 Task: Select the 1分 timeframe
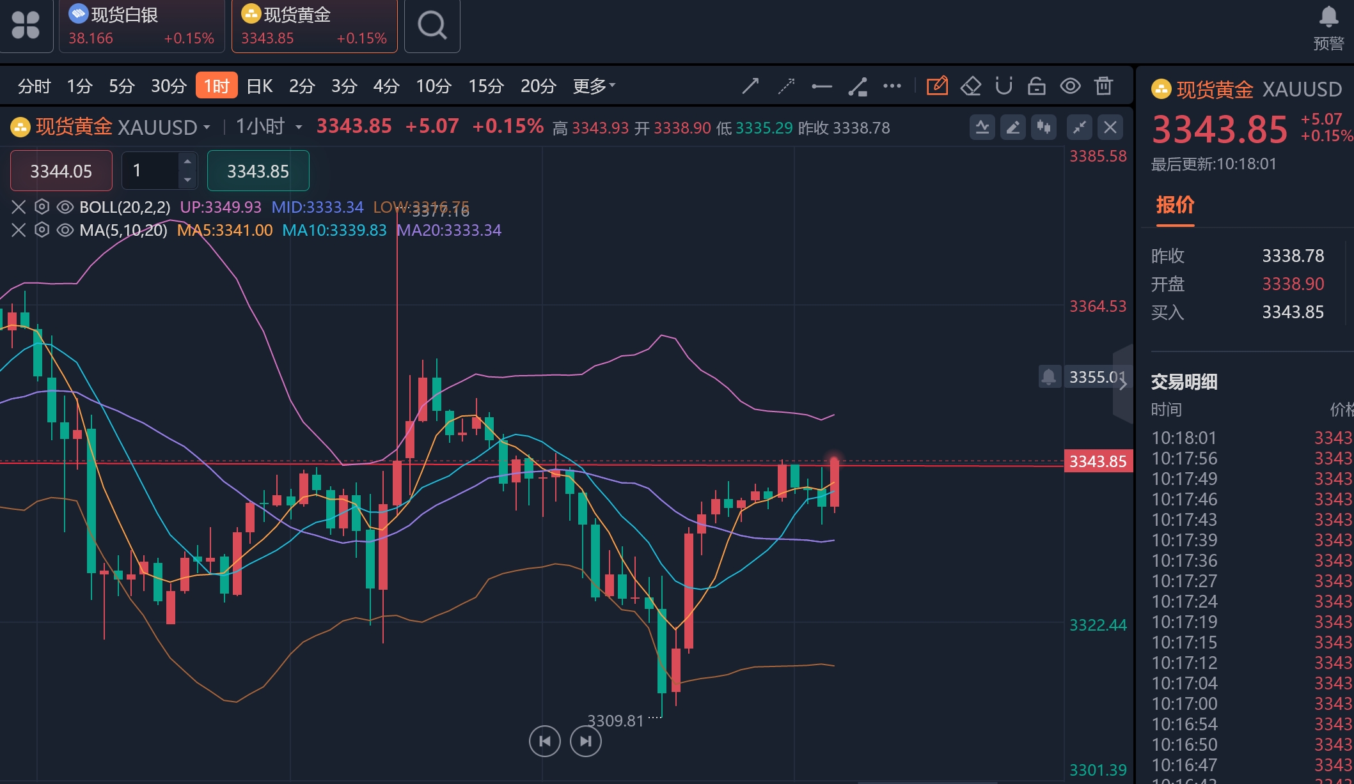coord(80,86)
